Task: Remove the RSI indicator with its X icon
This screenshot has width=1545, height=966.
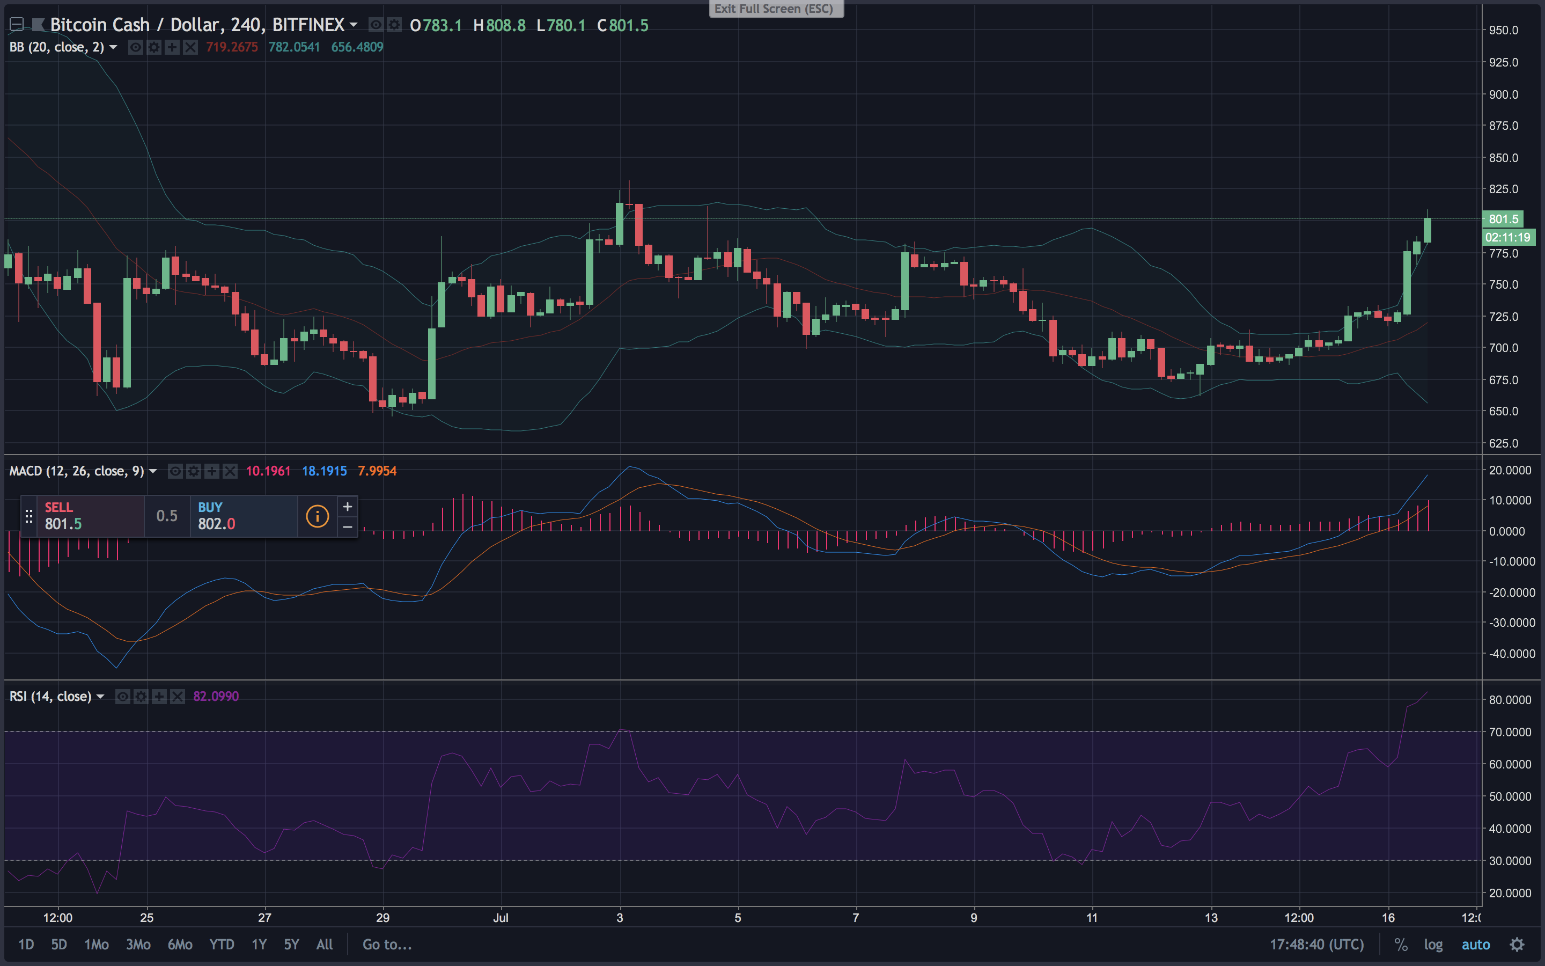Action: click(x=178, y=697)
